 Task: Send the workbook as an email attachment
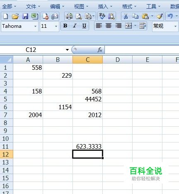click(x=55, y=16)
